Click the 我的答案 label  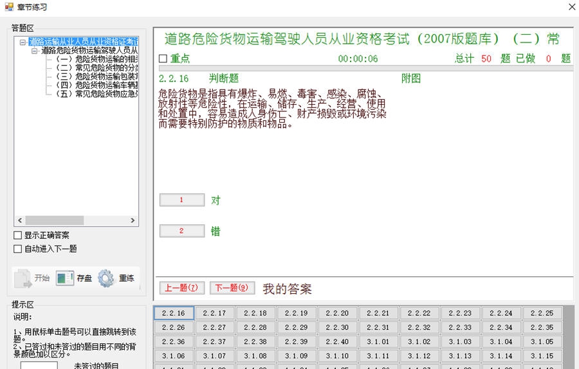click(288, 289)
